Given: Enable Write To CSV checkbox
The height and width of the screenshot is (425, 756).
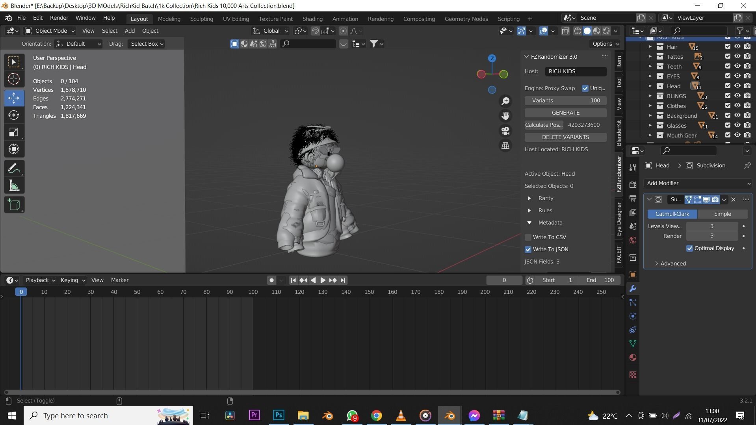Looking at the screenshot, I should [x=528, y=237].
